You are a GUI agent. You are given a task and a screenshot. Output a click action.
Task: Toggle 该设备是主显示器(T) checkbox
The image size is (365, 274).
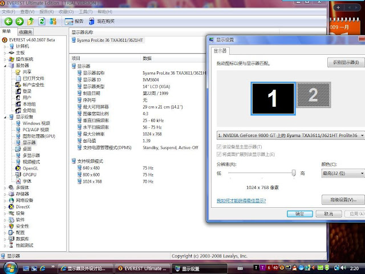(x=219, y=147)
